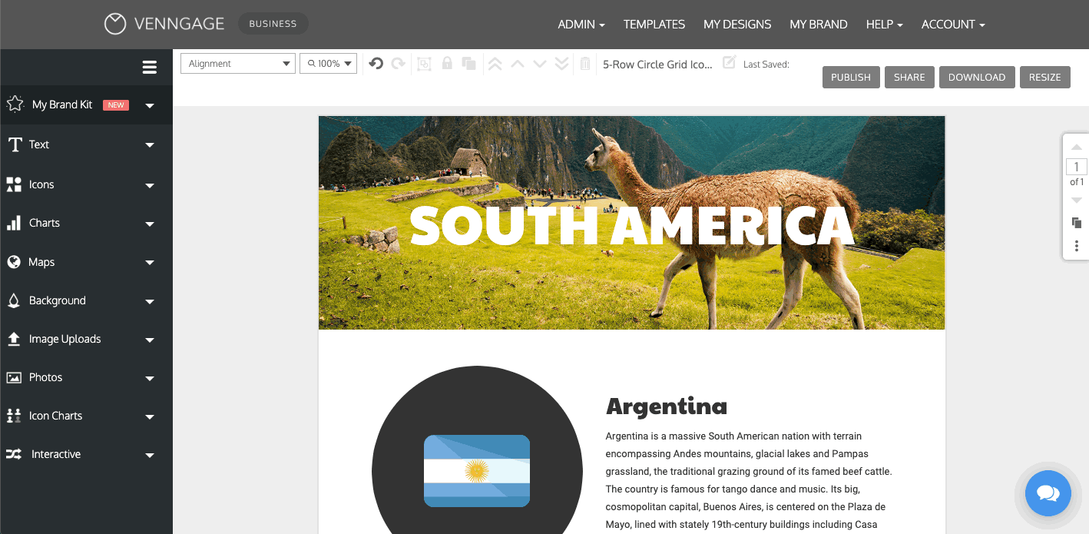Undo the last action
This screenshot has width=1089, height=534.
(376, 64)
